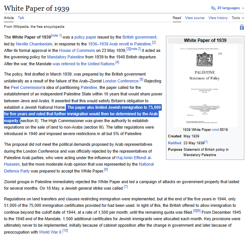Open the Mandatory Palestine link
The height and width of the screenshot is (237, 247).
click(x=65, y=57)
